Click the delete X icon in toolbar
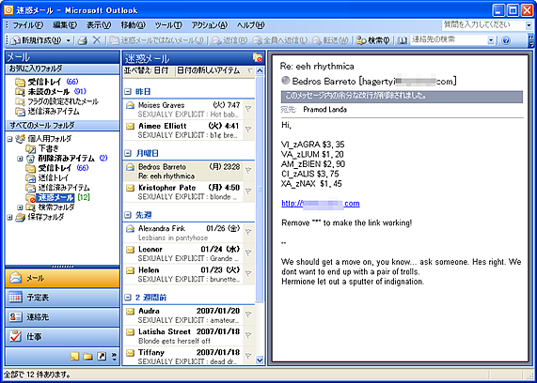 [x=97, y=40]
